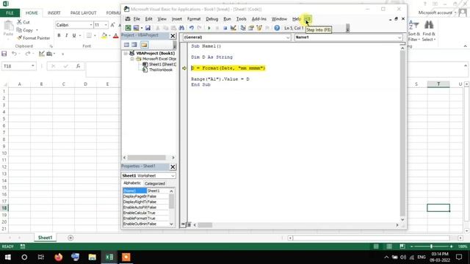The image size is (470, 264).
Task: Open the Calibri font name dropdown
Action: point(90,25)
